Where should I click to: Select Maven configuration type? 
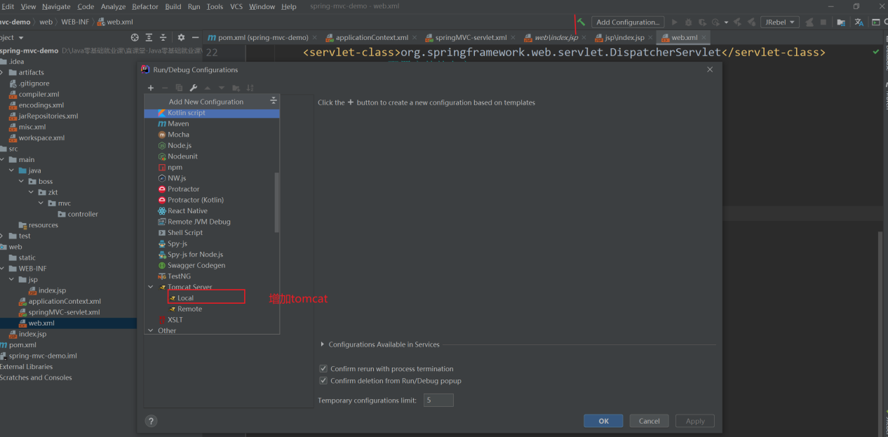click(212, 123)
